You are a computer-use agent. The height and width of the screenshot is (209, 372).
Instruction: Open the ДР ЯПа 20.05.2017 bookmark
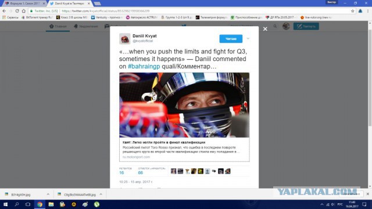281,17
